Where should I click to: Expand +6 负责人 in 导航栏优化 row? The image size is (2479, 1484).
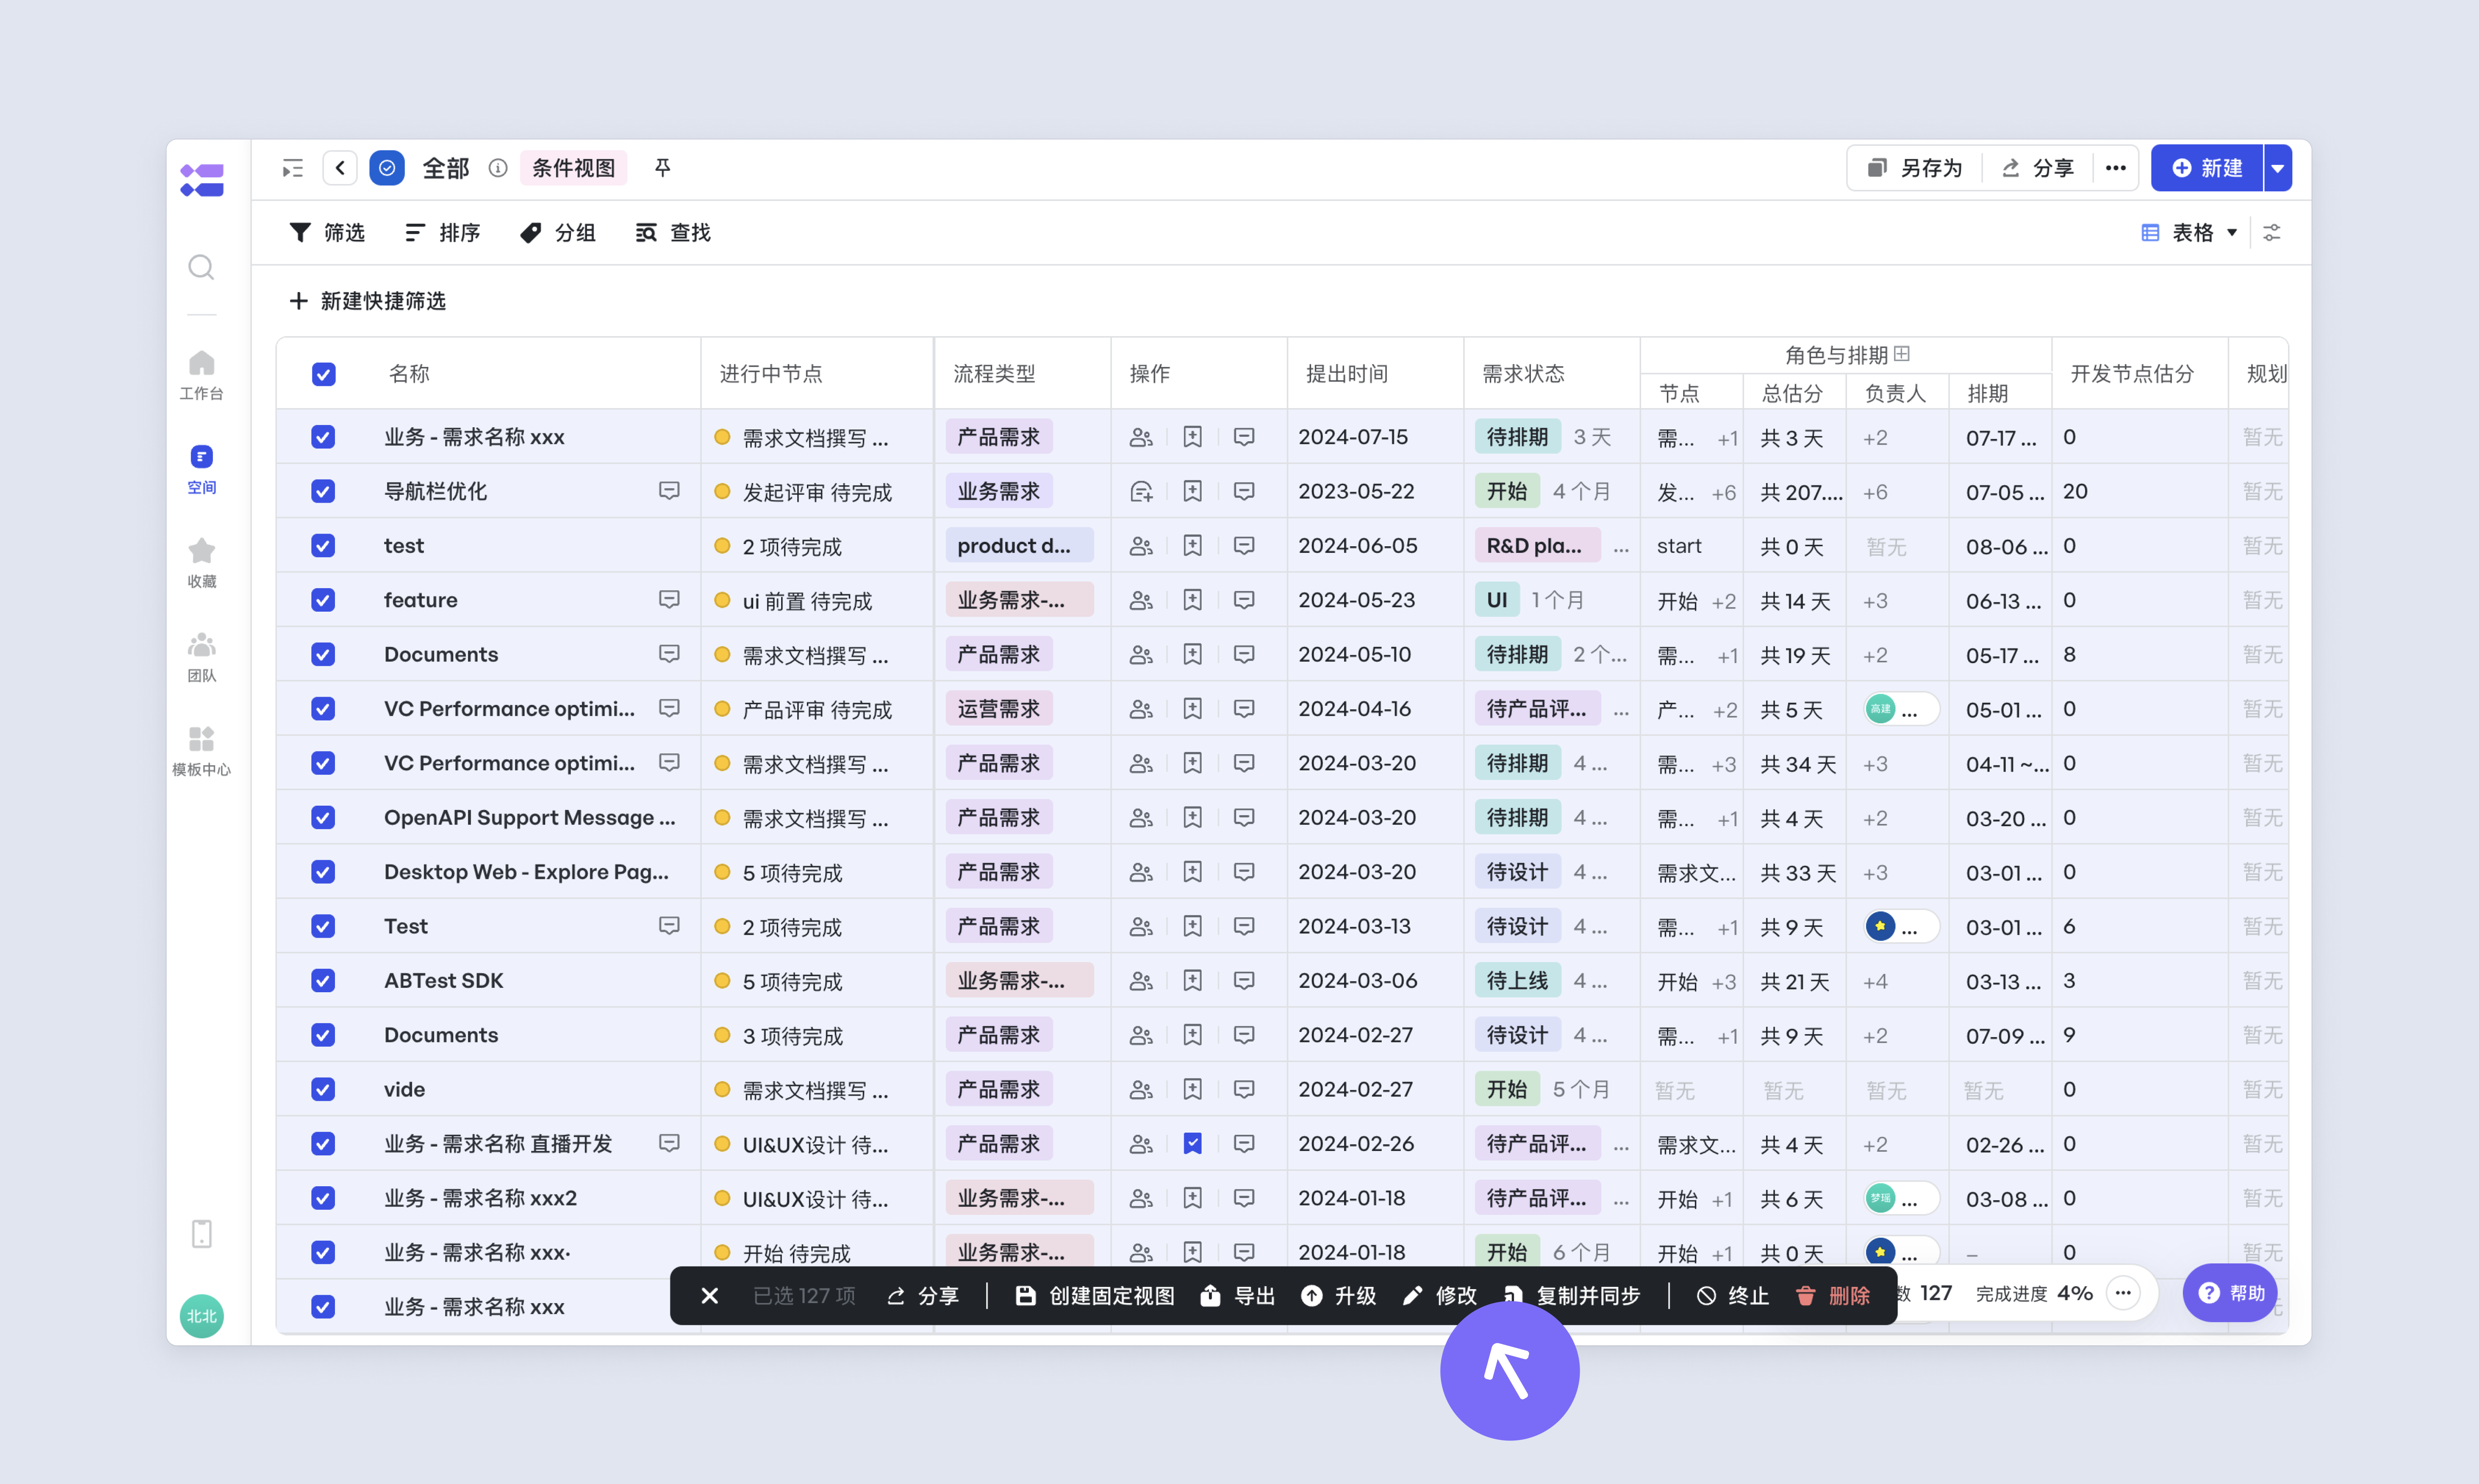click(1875, 493)
